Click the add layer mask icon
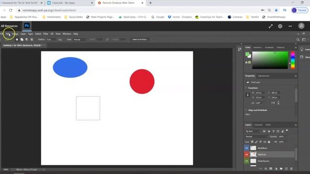This screenshot has height=174, width=310. 271,169
